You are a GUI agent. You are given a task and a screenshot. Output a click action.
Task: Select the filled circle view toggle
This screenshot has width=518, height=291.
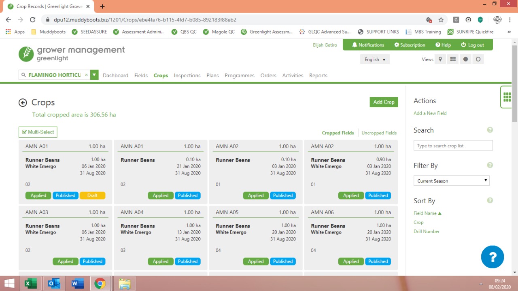pyautogui.click(x=465, y=59)
